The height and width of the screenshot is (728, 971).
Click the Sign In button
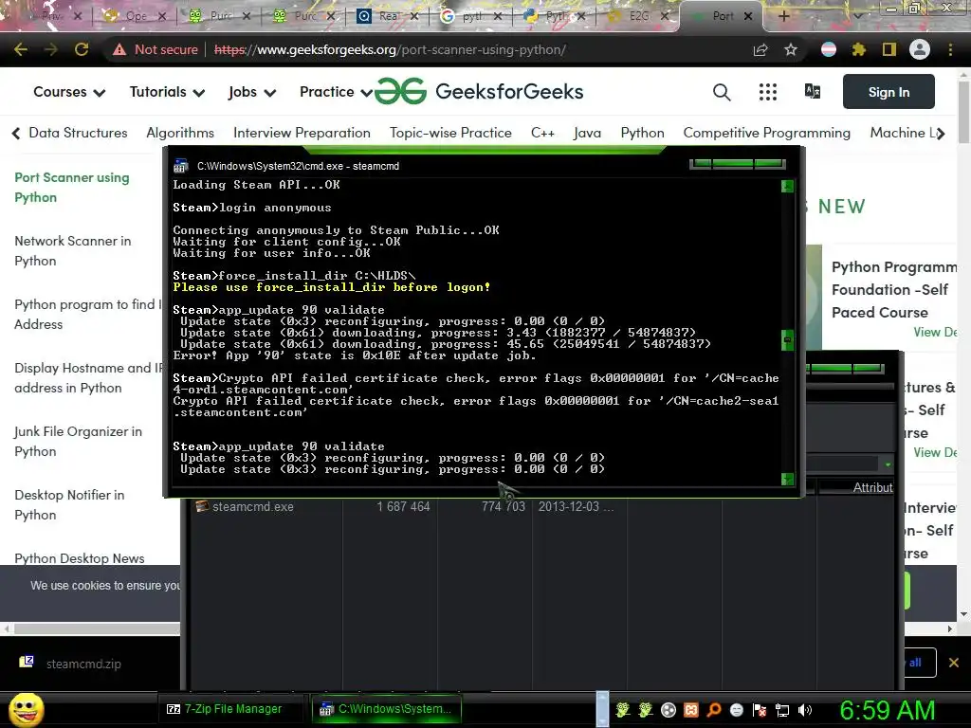click(x=889, y=92)
